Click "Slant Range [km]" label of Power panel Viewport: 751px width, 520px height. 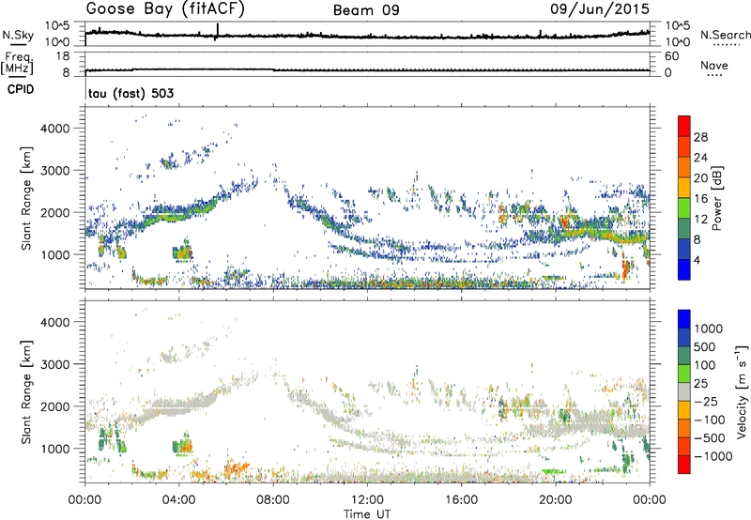(26, 198)
